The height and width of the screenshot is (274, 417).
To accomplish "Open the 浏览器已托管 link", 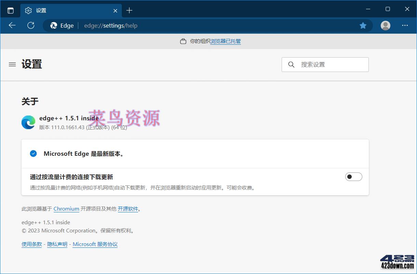I will pyautogui.click(x=225, y=41).
